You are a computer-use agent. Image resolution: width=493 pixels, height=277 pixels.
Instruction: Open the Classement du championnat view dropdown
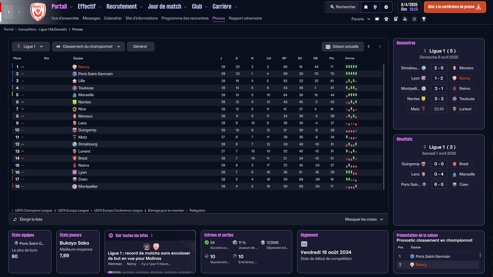coord(88,46)
